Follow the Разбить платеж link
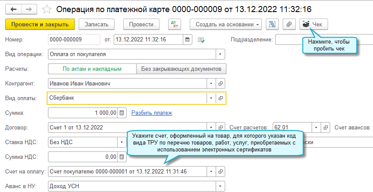373x192 pixels. click(x=152, y=113)
